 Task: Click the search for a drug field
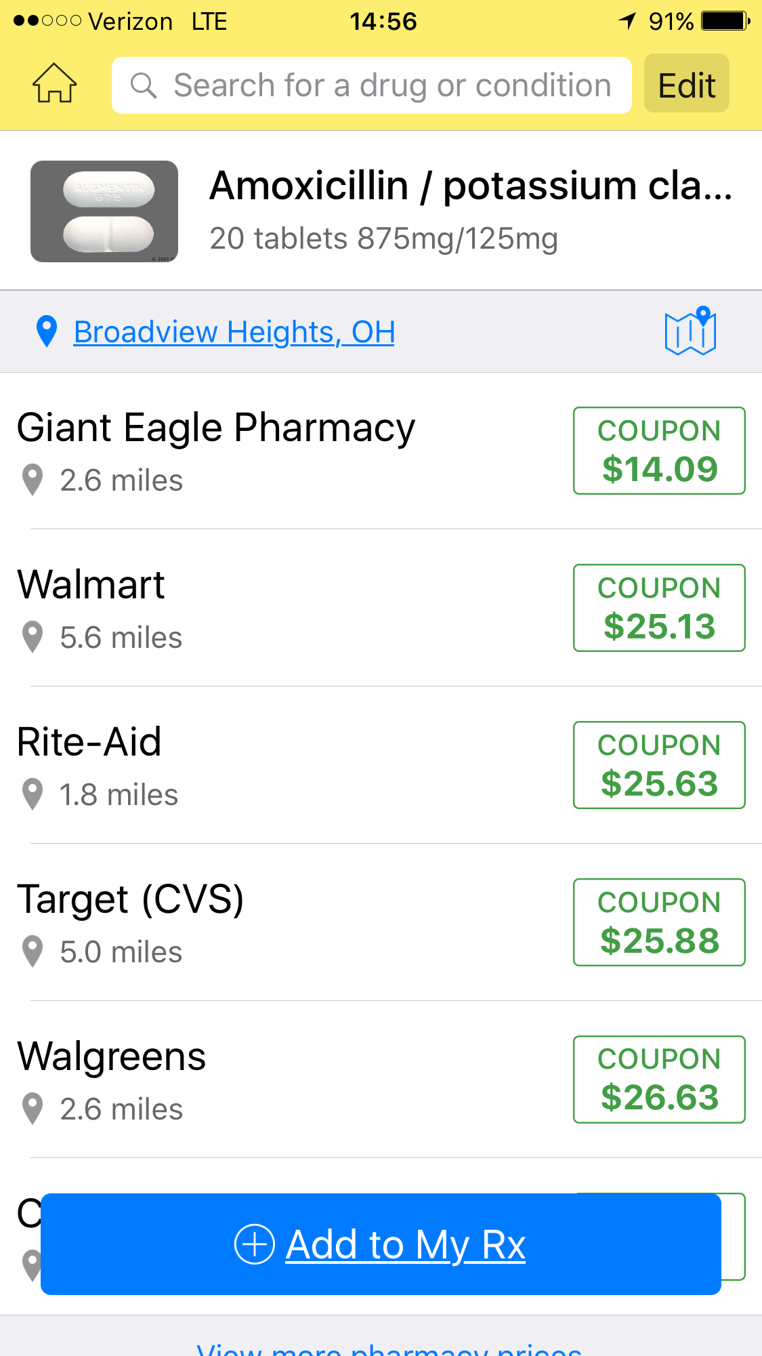pyautogui.click(x=391, y=86)
